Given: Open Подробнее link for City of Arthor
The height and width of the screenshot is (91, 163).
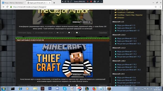Looking at the screenshot, I should point(103,33).
